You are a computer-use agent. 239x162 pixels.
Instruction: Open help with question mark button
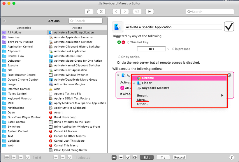[231, 157]
